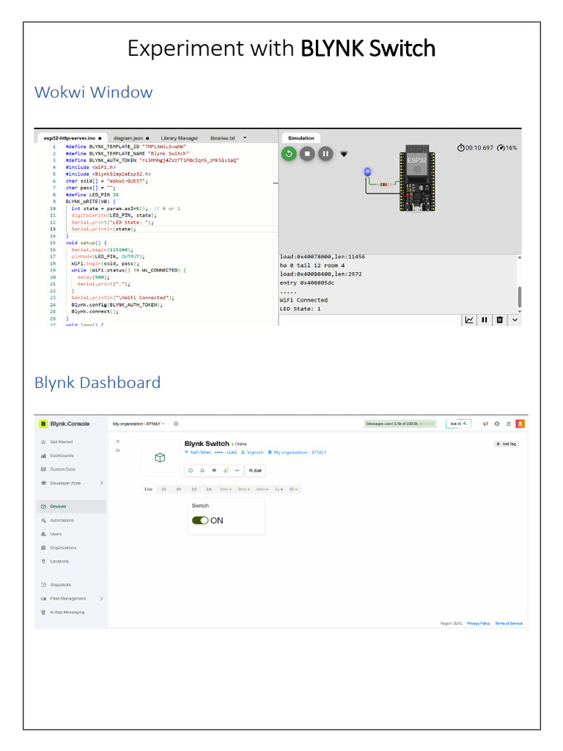Screen dimensions: 563x751
Task: Open the libraries.txt tab
Action: 223,138
